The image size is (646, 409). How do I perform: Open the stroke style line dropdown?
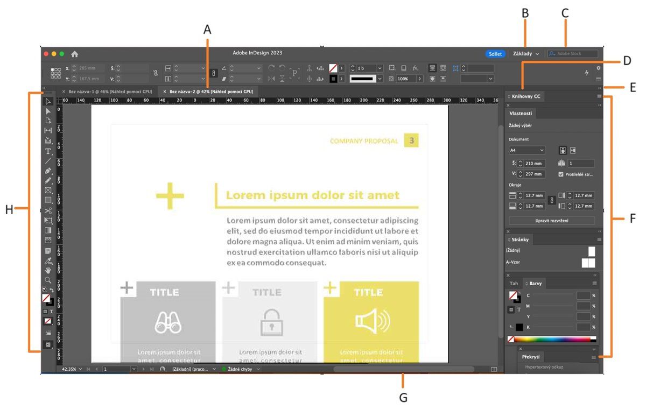[380, 79]
